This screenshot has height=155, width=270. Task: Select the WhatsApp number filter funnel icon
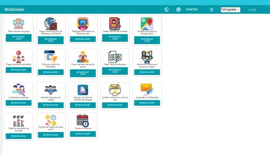click(x=51, y=57)
